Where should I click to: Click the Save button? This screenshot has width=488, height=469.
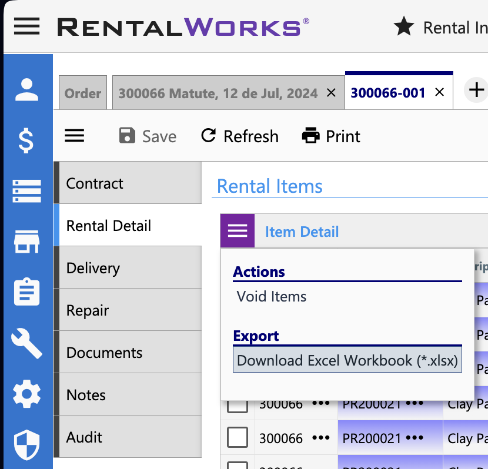148,136
